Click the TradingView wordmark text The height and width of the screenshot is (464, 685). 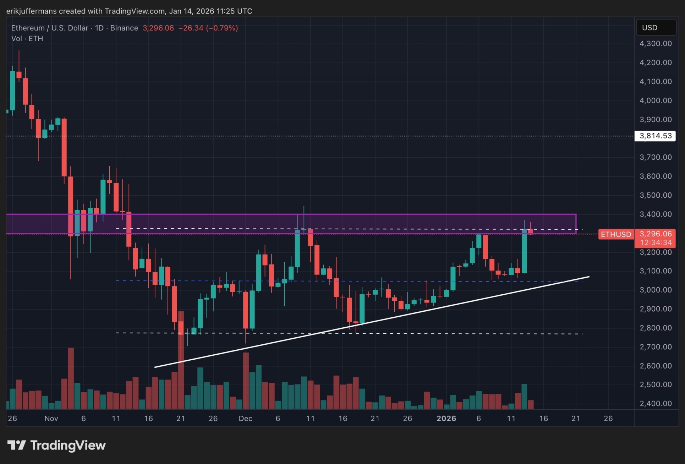click(x=68, y=445)
